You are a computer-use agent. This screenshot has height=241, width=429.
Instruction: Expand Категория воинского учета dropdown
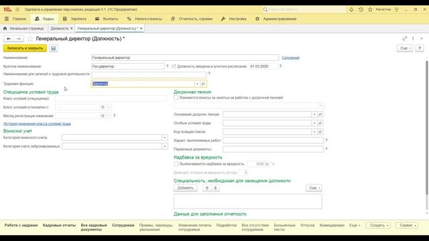click(x=165, y=138)
